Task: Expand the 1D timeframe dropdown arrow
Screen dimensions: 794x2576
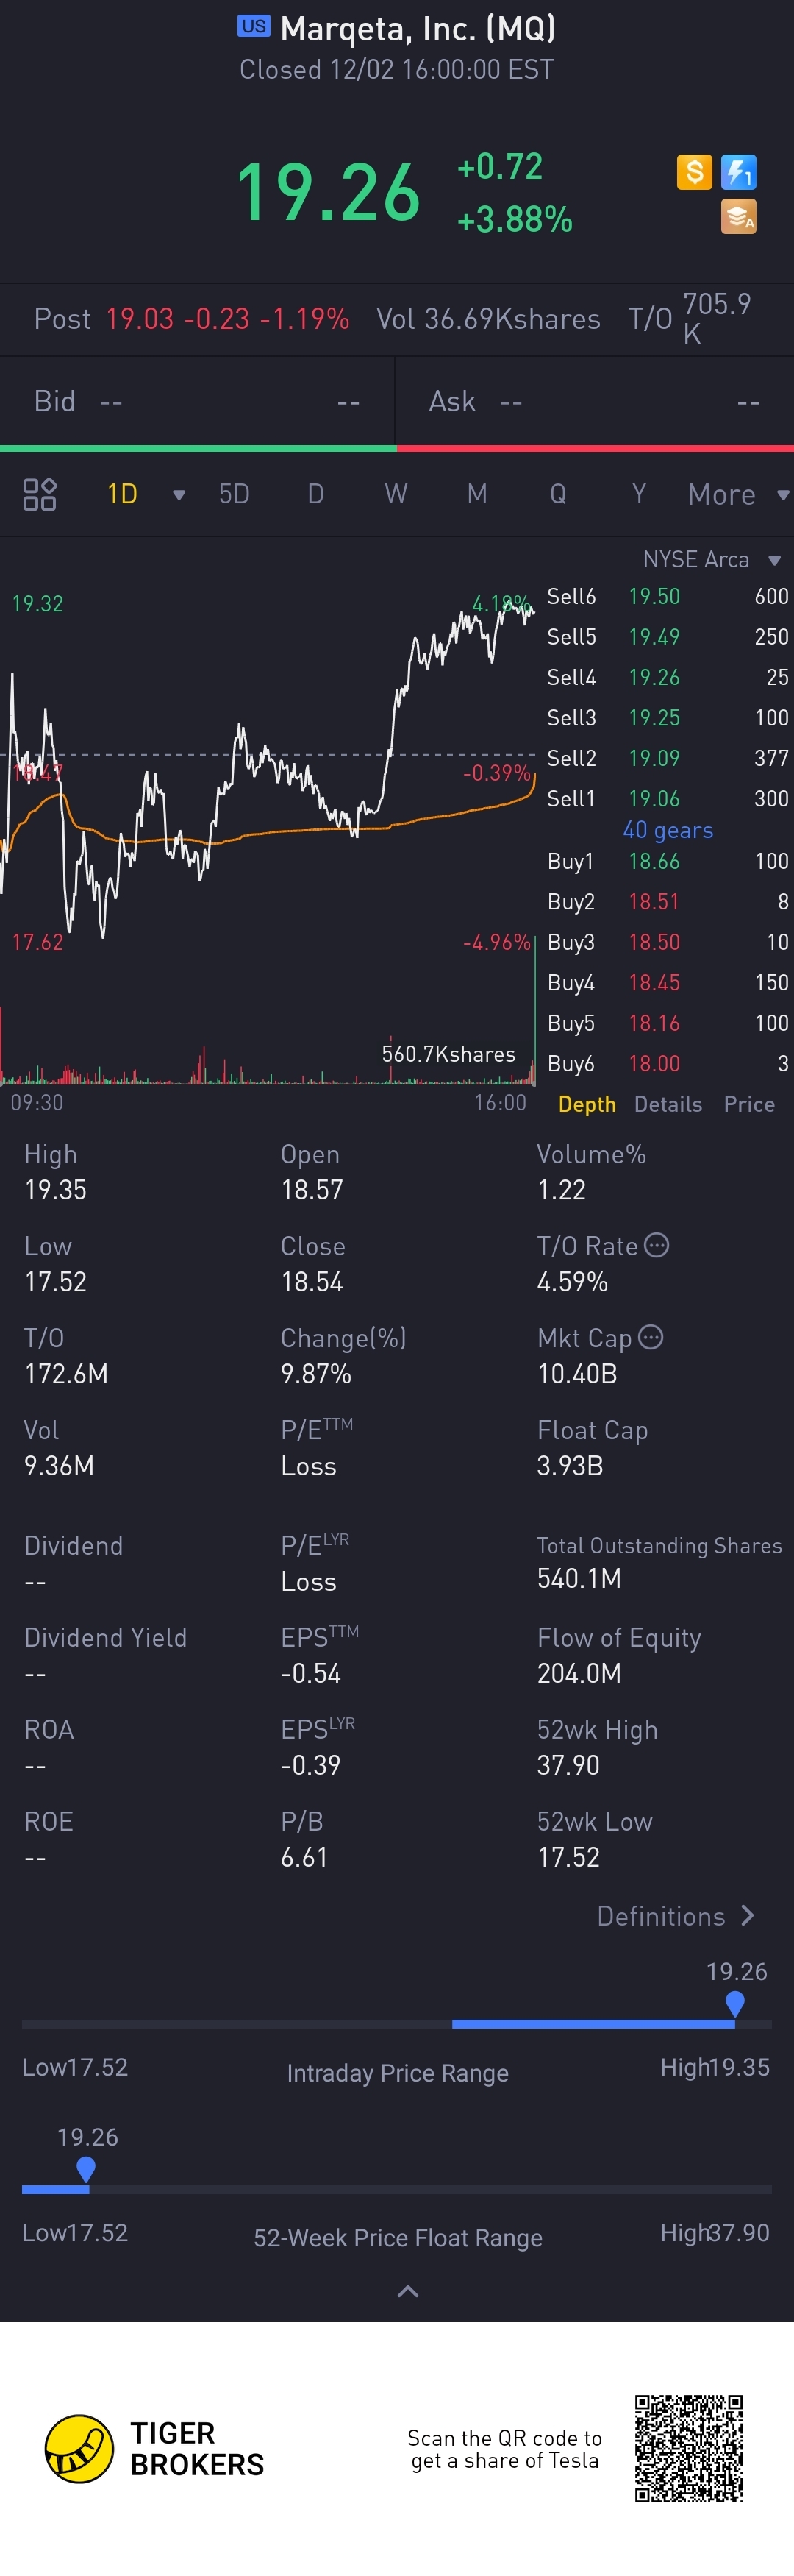Action: tap(179, 495)
